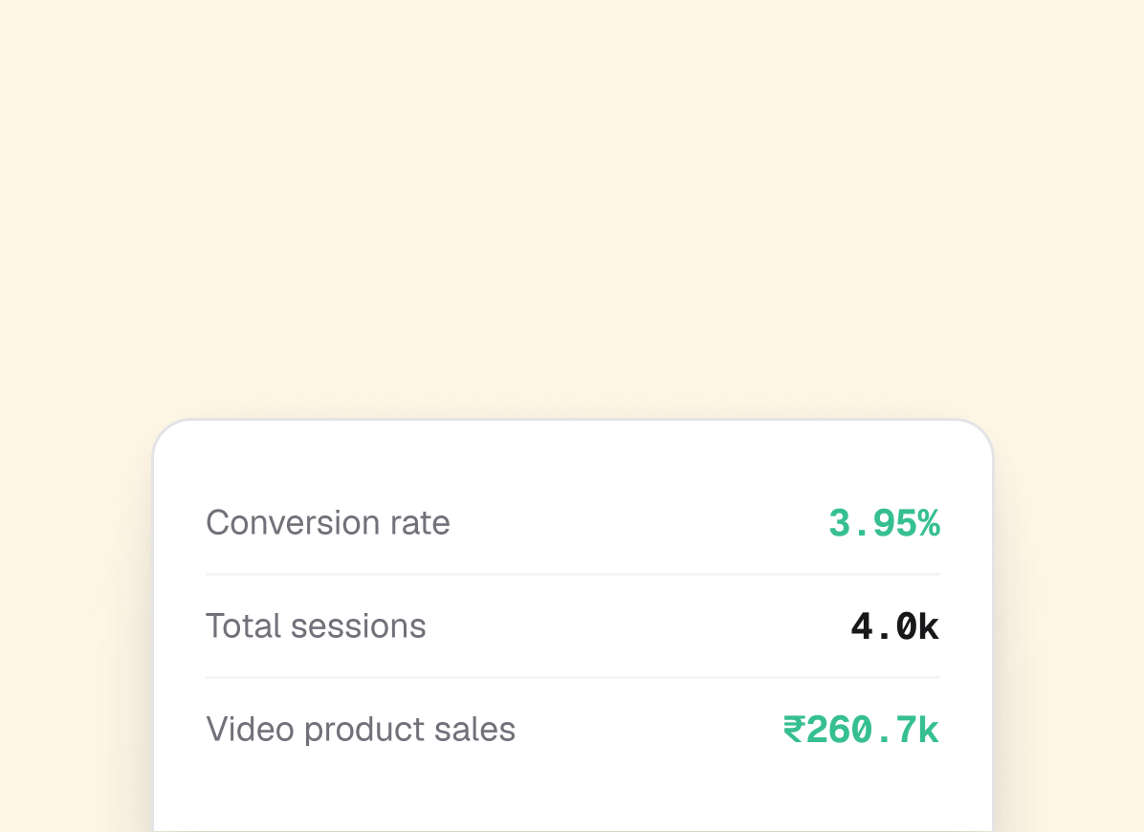Click the Video product sales label
The width and height of the screenshot is (1144, 832).
[x=361, y=729]
